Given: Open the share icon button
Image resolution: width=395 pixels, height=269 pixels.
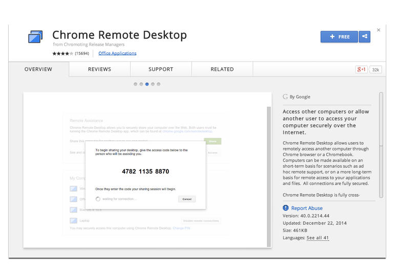Looking at the screenshot, I should tap(365, 37).
